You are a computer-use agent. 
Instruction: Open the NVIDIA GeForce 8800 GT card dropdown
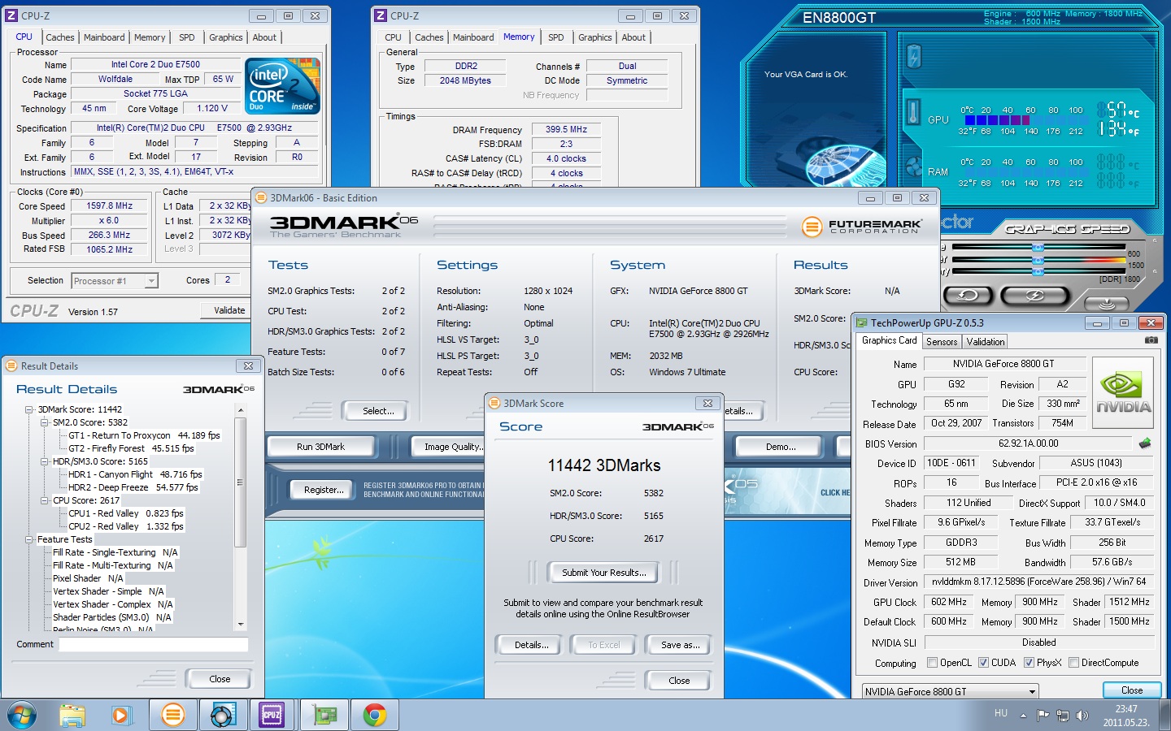coord(951,691)
